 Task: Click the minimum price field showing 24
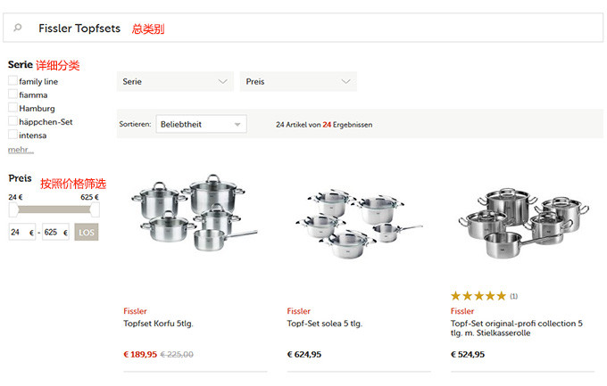point(22,232)
